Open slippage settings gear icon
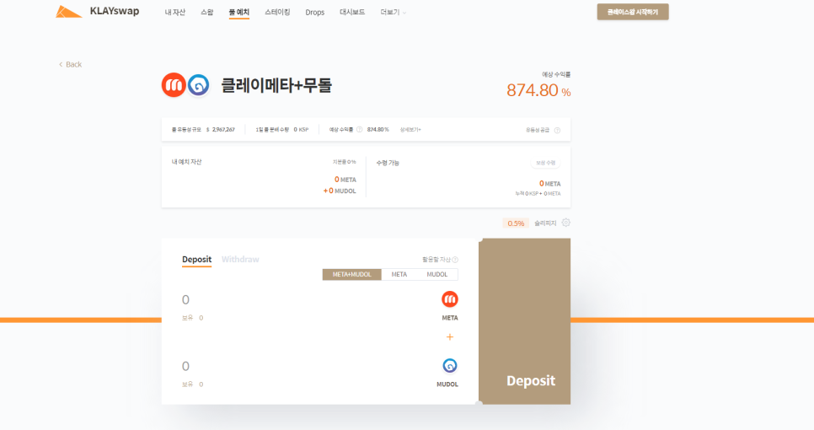Screen dimensions: 814x430 point(566,223)
